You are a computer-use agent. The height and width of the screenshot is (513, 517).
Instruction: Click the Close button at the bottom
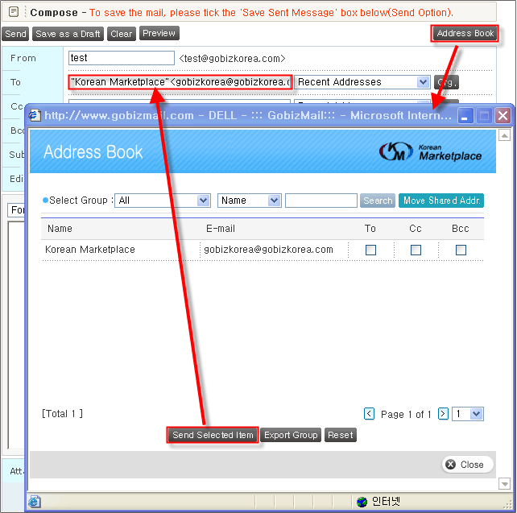click(467, 465)
